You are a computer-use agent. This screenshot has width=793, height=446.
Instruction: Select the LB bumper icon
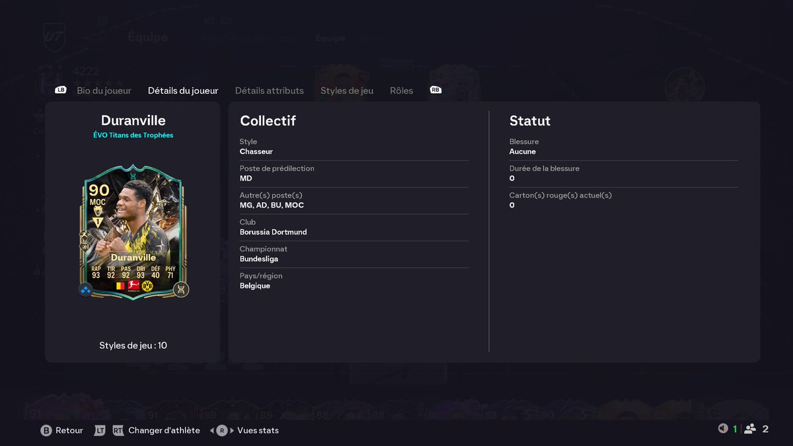coord(61,90)
